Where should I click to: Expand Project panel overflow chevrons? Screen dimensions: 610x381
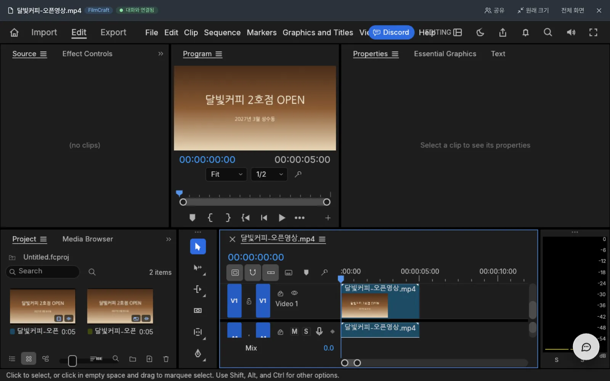click(x=169, y=239)
